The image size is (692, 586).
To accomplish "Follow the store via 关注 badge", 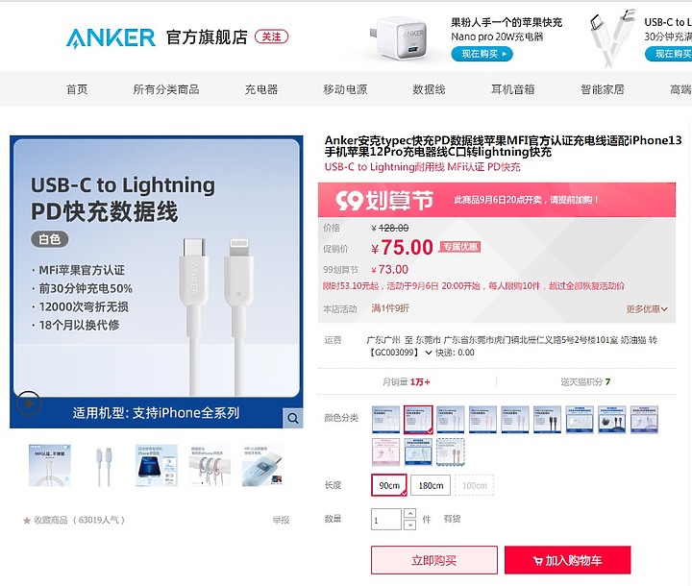I will [271, 37].
